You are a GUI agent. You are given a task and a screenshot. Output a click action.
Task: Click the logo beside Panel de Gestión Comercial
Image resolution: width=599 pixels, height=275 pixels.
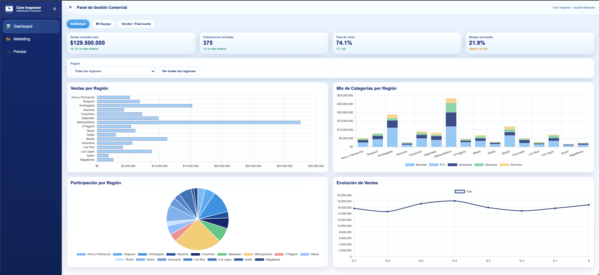(x=70, y=7)
